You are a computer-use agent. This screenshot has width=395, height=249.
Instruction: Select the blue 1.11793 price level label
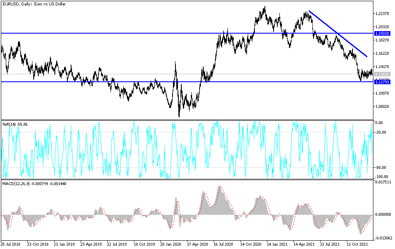click(x=383, y=82)
